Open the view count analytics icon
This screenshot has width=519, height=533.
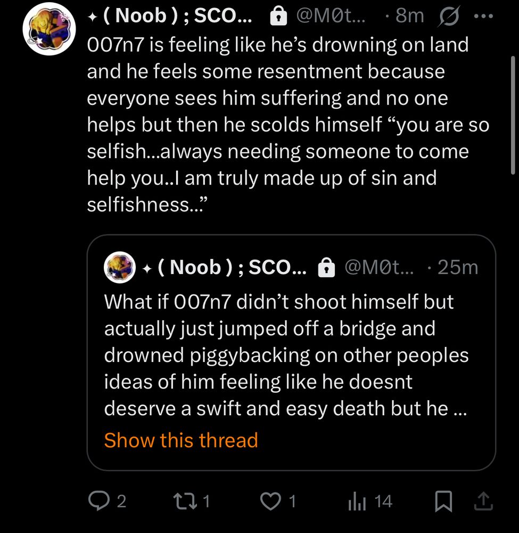pyautogui.click(x=354, y=501)
